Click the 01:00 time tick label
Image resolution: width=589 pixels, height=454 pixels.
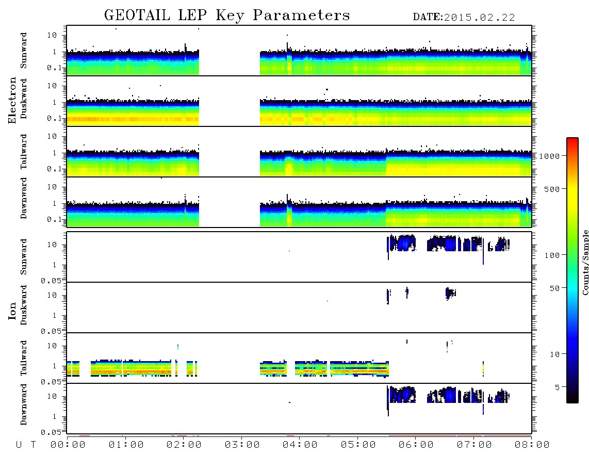(x=126, y=445)
